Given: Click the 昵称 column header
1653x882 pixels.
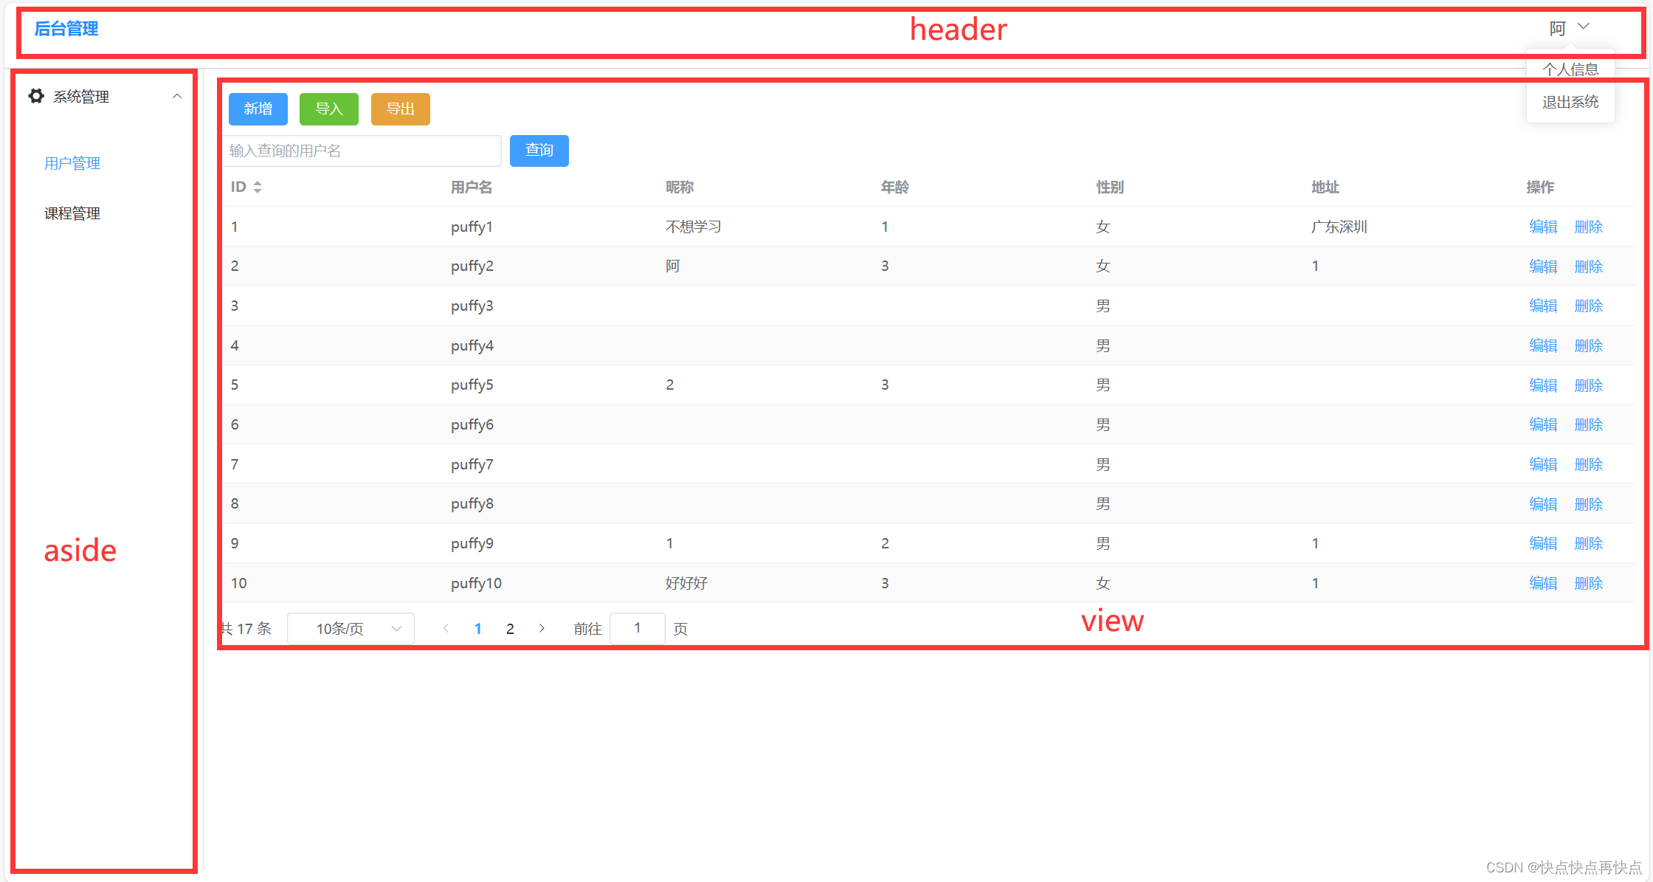Looking at the screenshot, I should pos(680,187).
